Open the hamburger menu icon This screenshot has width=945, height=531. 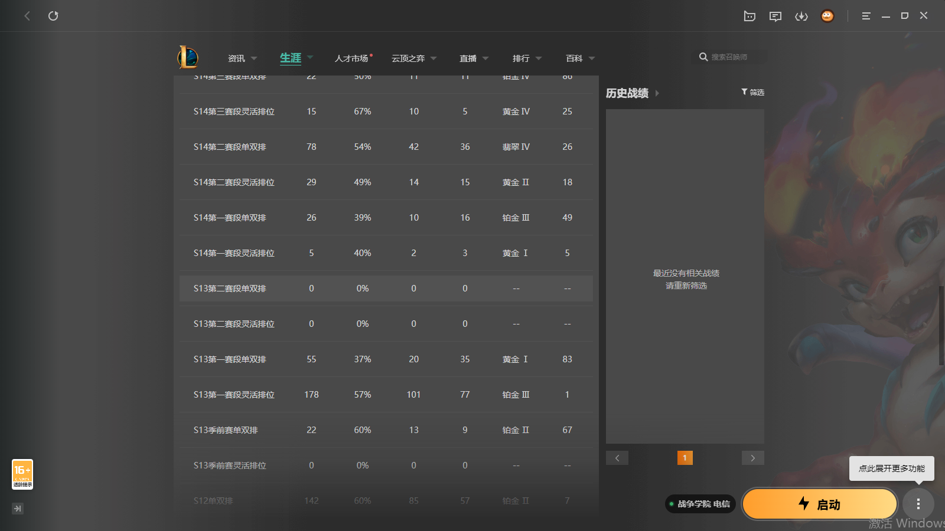tap(866, 16)
